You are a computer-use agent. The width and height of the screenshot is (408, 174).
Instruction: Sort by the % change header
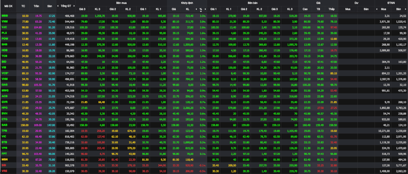pos(201,9)
